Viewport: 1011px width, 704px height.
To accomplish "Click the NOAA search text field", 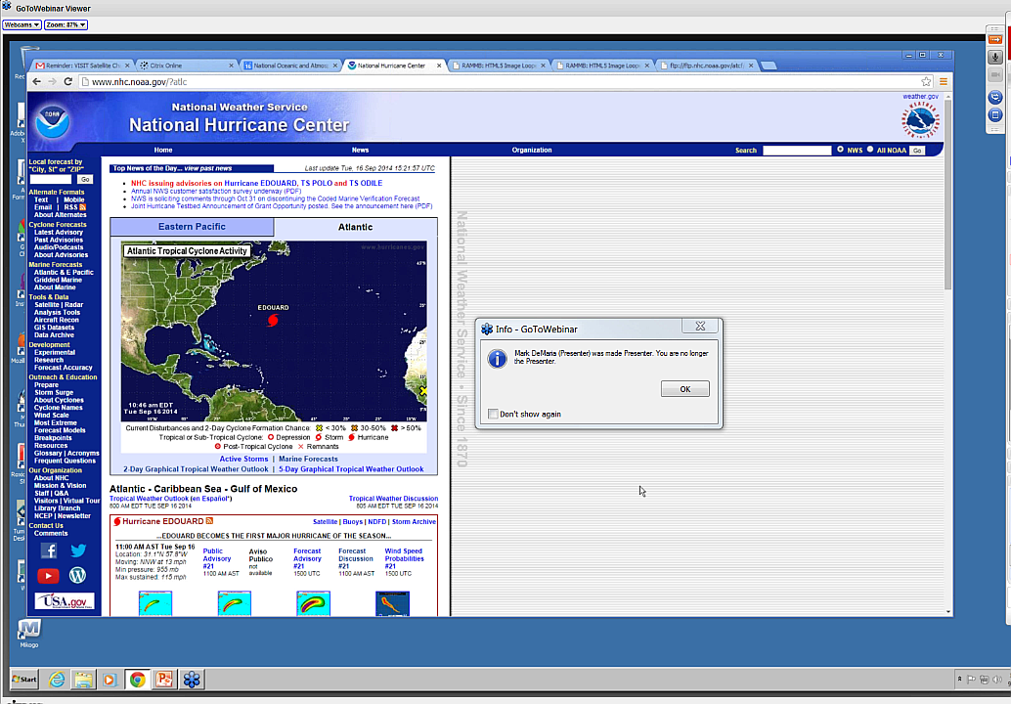I will point(796,151).
